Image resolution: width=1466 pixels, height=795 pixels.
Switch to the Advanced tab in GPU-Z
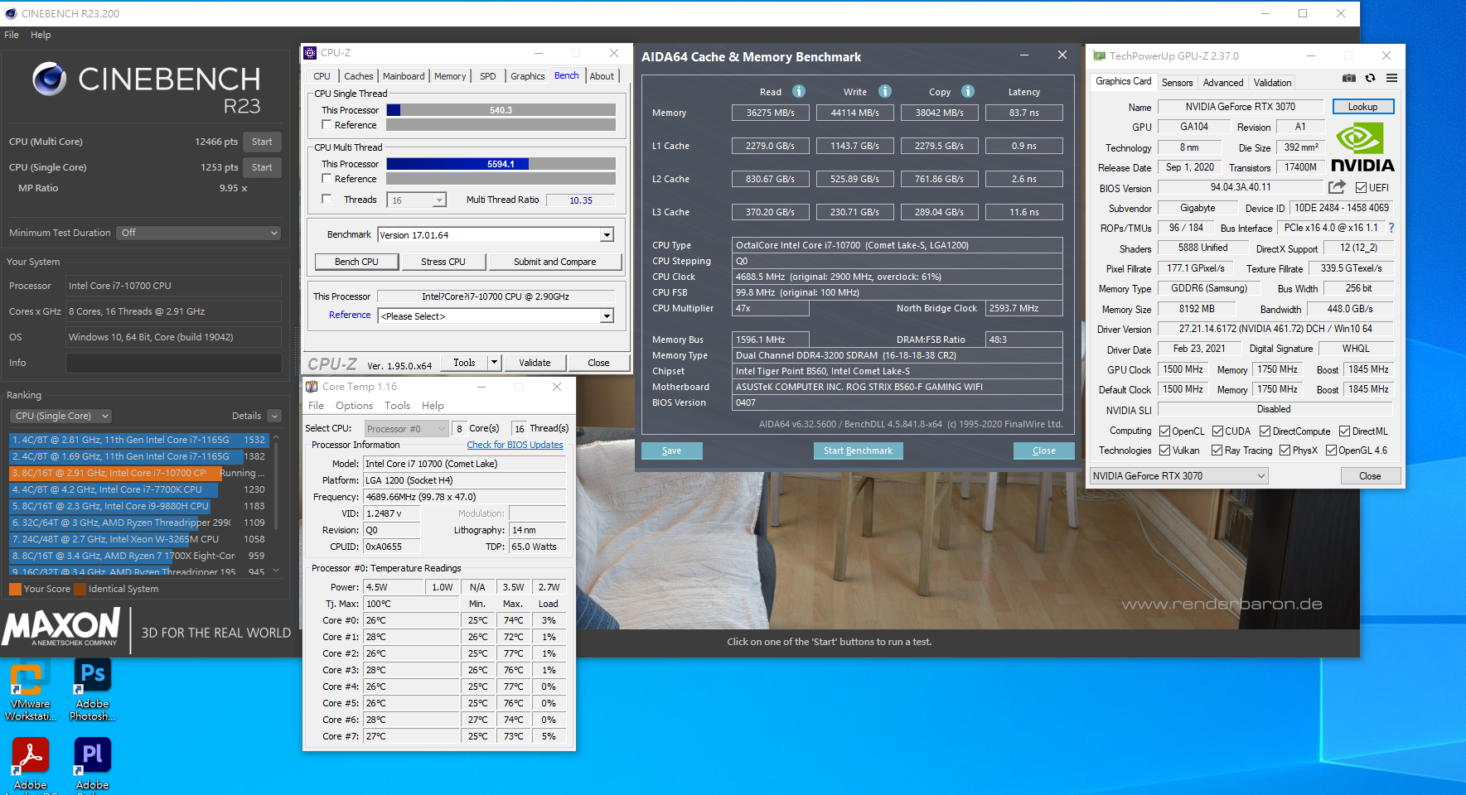[x=1223, y=83]
